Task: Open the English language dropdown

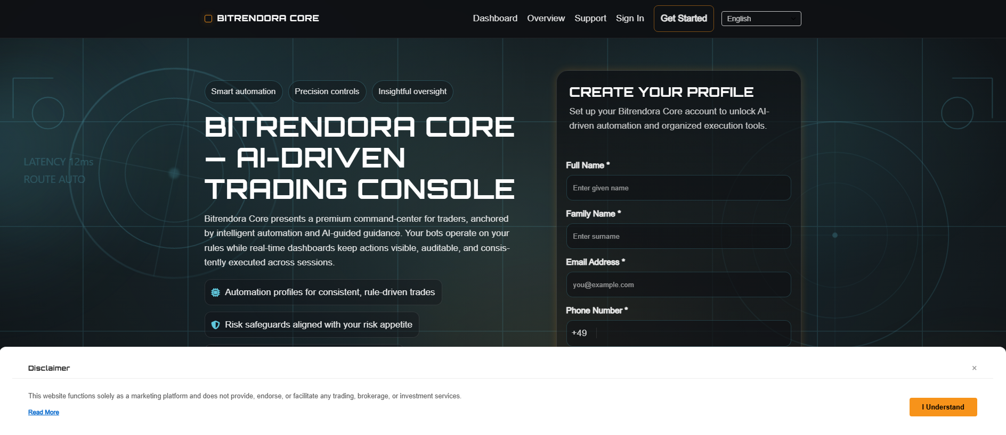Action: tap(761, 19)
